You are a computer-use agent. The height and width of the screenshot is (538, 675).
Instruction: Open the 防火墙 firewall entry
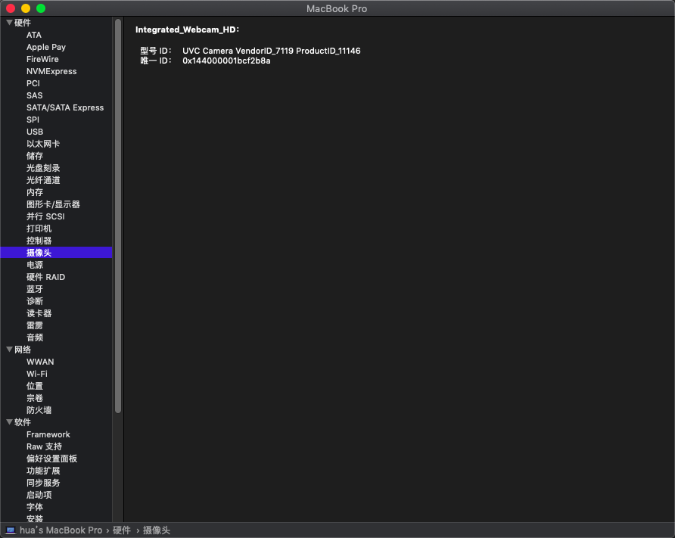[x=39, y=409]
